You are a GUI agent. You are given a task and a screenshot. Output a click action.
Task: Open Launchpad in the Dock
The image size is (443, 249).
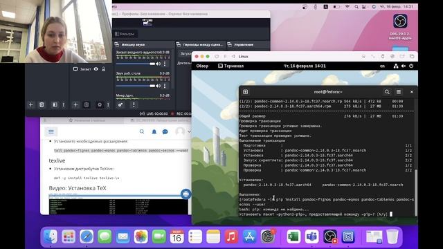pos(69,237)
